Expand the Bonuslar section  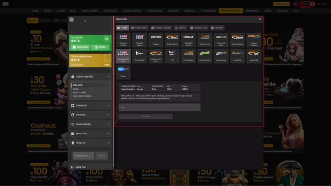point(90,105)
